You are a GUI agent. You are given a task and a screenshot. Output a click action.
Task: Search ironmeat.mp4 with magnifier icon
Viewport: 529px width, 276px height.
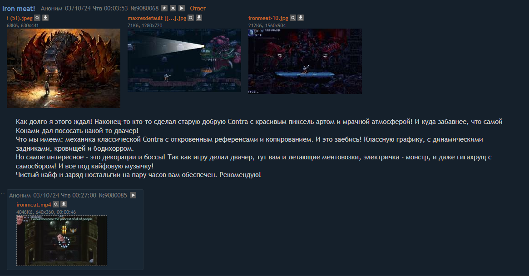pyautogui.click(x=56, y=204)
